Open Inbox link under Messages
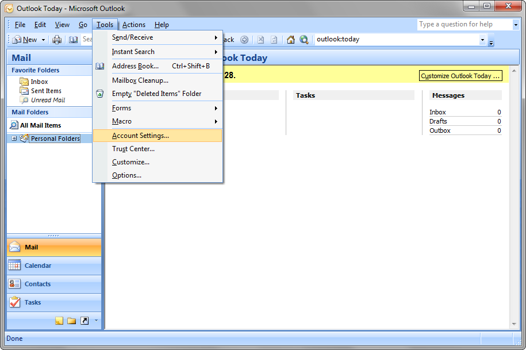526x350 pixels. pos(437,112)
